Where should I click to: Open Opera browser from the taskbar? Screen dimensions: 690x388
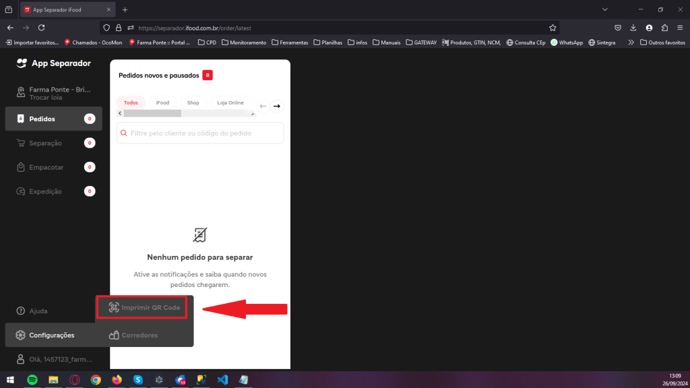coord(74,380)
